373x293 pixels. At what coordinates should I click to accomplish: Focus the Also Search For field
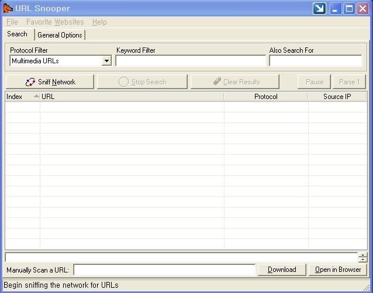click(316, 60)
